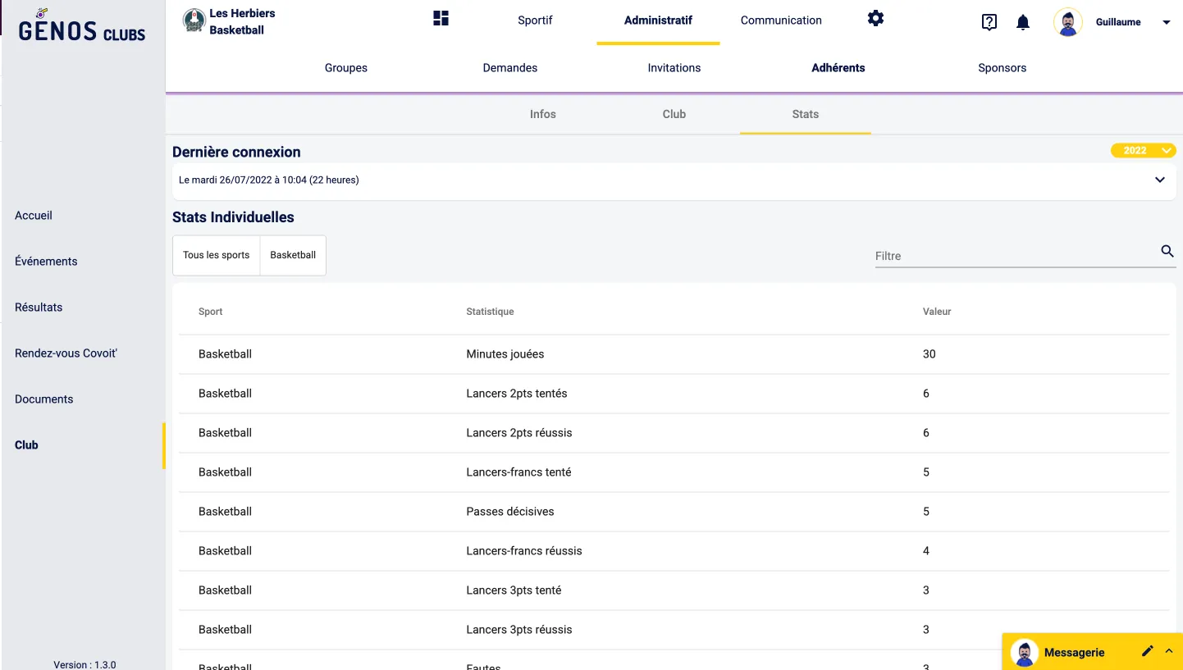Screen dimensions: 1183x670
Task: Click the pencil icon in Messagerie bar
Action: pyautogui.click(x=1147, y=651)
